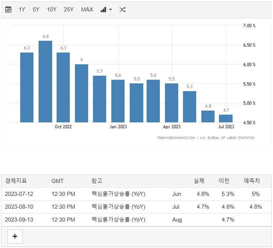Click the 2023-08-10 date cell
This screenshot has height=248, width=273.
(19, 207)
